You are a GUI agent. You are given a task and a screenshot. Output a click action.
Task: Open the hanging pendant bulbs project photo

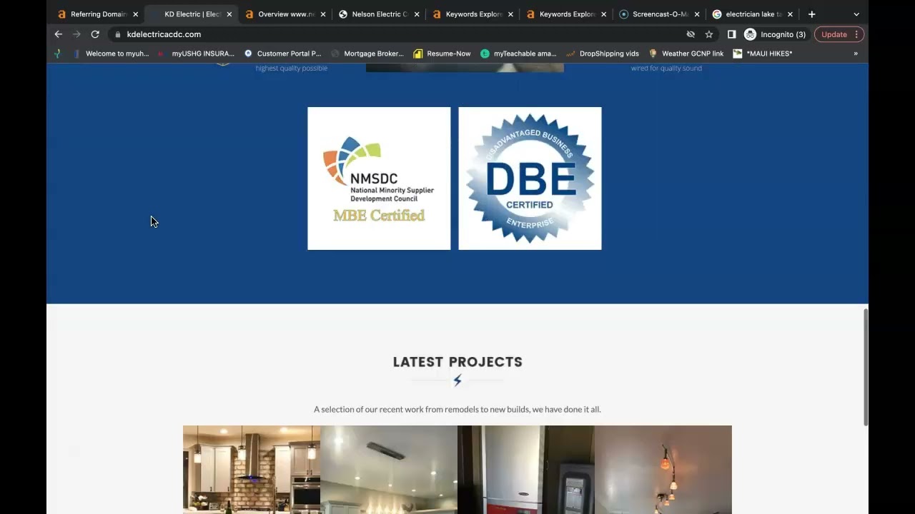point(663,470)
